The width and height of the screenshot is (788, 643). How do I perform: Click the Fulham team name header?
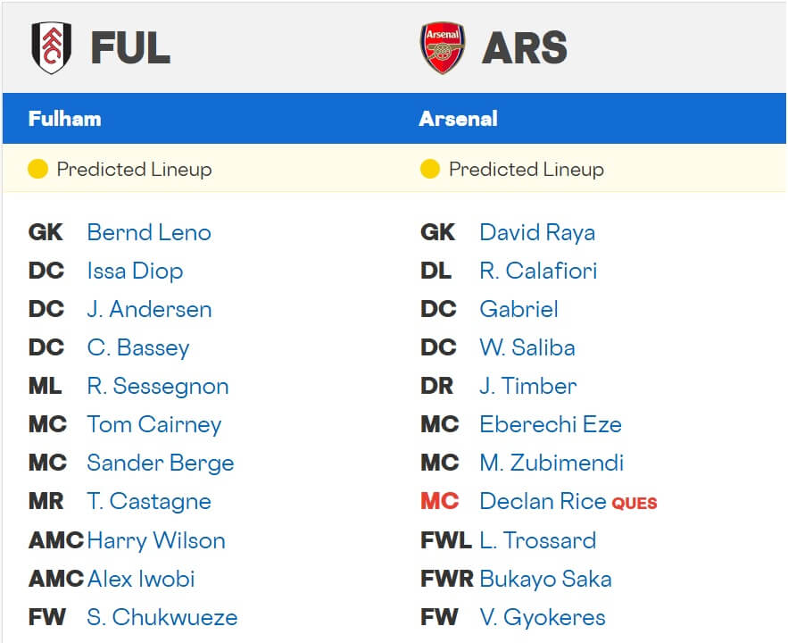[x=64, y=119]
